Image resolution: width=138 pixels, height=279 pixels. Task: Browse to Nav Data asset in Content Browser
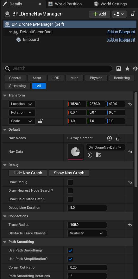point(98,155)
